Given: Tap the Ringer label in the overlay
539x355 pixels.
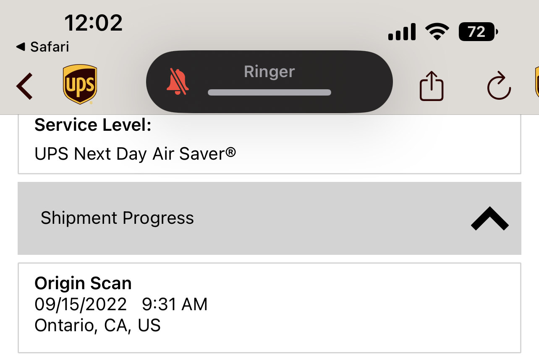Looking at the screenshot, I should pos(269,72).
